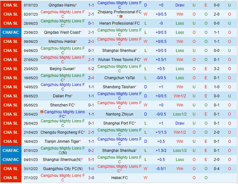The height and width of the screenshot is (184, 238).
Task: Open Tianjin Jinmen Tiger team link
Action: point(62,141)
